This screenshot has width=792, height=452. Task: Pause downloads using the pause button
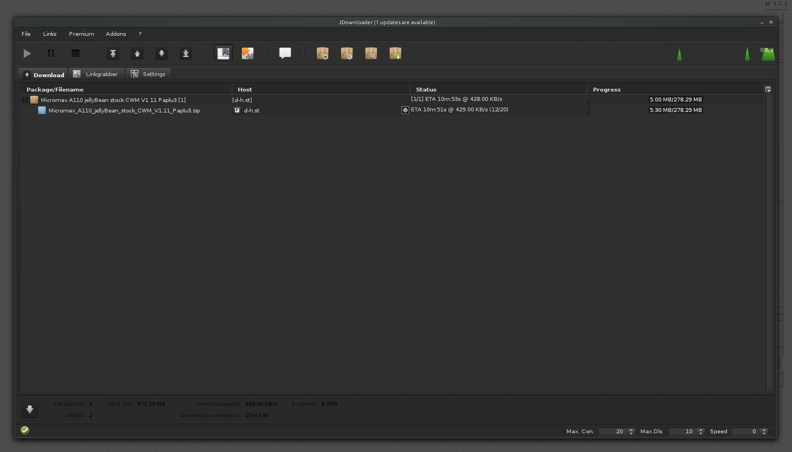click(x=51, y=53)
